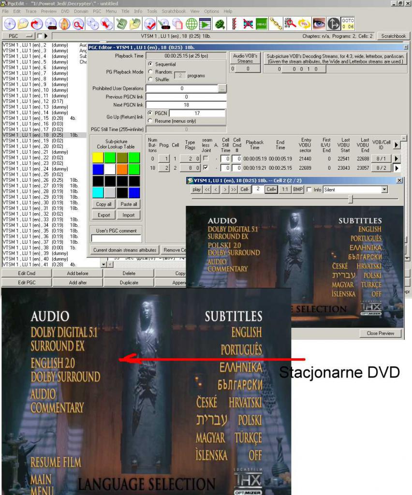Click the numbers with magnifier icon
412x495 pixels.
click(x=290, y=24)
